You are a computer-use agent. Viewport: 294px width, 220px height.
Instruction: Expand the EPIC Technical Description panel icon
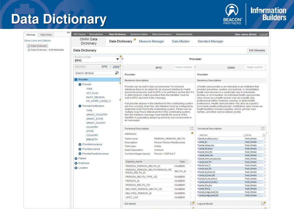point(192,128)
